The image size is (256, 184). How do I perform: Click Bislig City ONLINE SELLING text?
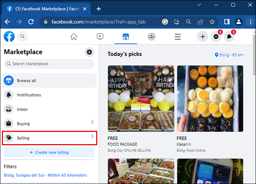tap(129, 150)
